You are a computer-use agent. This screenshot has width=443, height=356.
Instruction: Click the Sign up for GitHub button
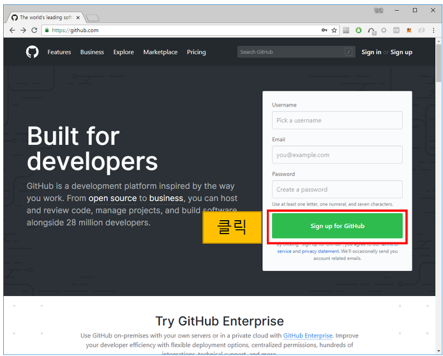[337, 226]
